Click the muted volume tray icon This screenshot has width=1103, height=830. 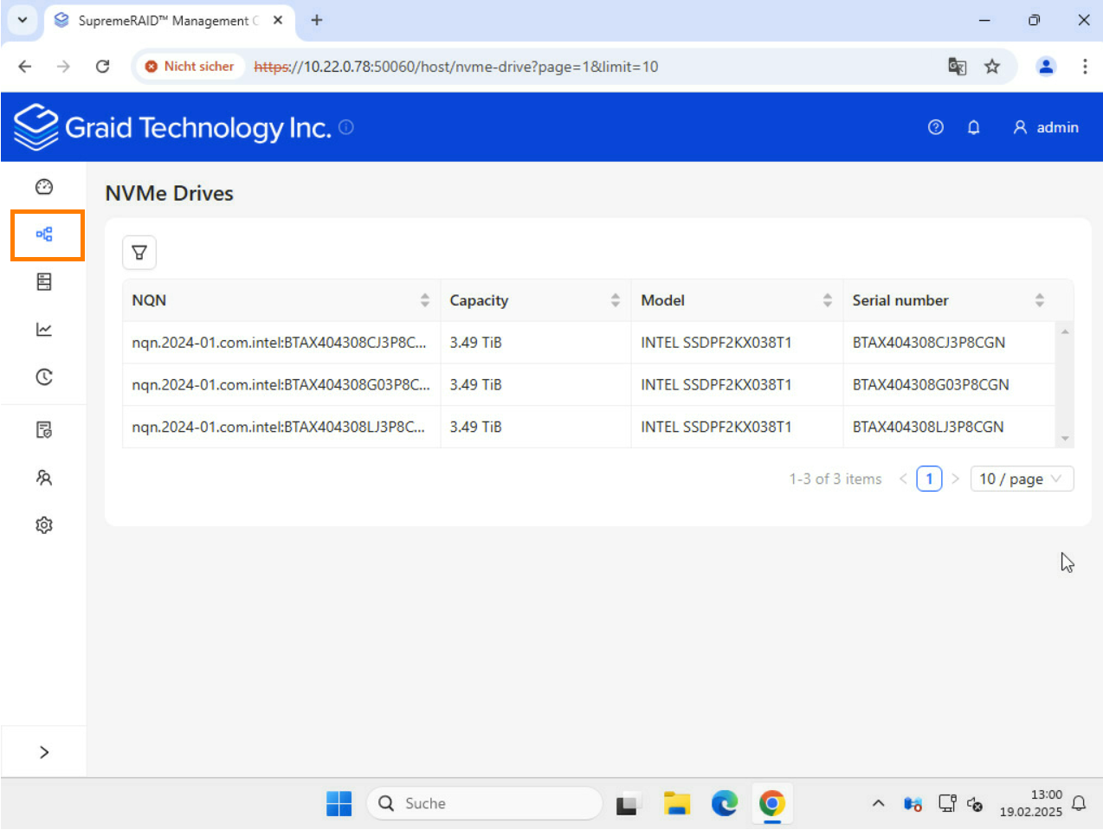pos(975,804)
